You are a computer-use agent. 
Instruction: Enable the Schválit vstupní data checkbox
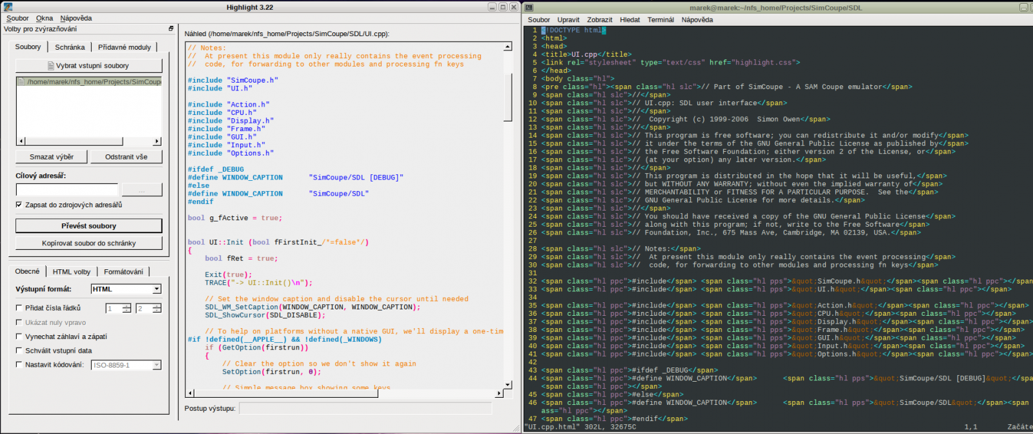19,351
